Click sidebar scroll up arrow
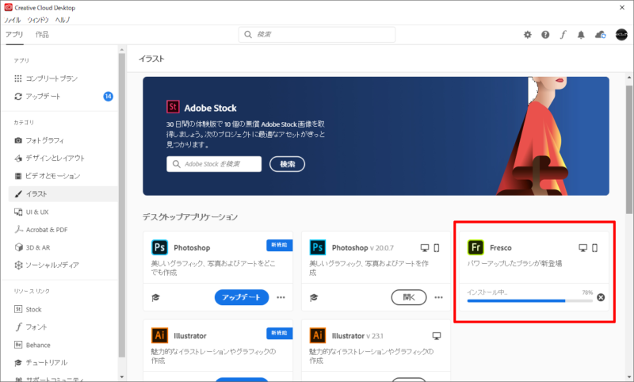Screen dimensions: 634x382 click(x=122, y=50)
